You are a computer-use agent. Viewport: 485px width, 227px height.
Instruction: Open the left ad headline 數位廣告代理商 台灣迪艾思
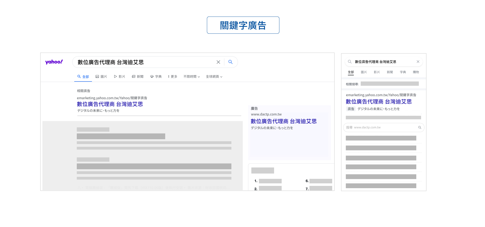tap(110, 104)
